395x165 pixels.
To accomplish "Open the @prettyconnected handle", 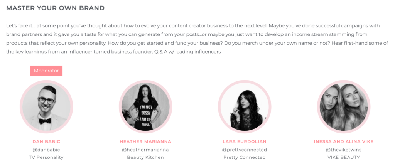I will click(x=245, y=150).
